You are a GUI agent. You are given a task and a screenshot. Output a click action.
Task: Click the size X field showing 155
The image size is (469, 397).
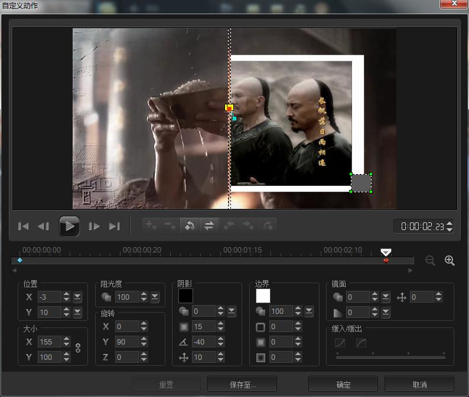(50, 342)
